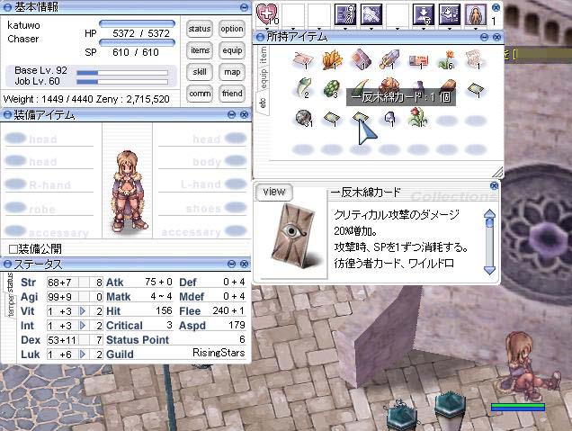Open the option button
This screenshot has width=572, height=431.
click(x=232, y=29)
